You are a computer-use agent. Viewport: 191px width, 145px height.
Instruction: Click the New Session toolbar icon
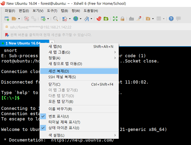pos(7,19)
